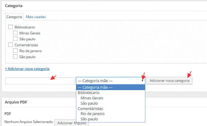This screenshot has width=207, height=126.
Task: Pick Bibliotécario from the parent category list
Action: pyautogui.click(x=89, y=92)
